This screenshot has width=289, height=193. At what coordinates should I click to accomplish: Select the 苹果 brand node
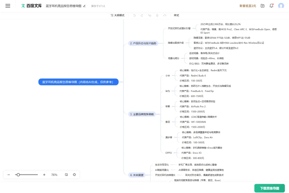[x=168, y=107]
